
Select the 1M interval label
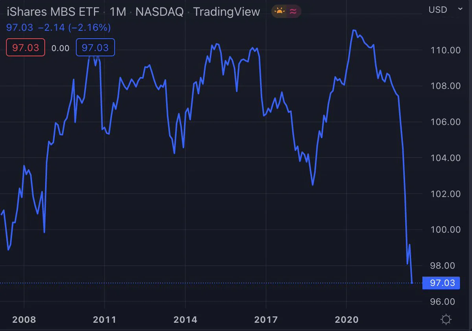tap(118, 12)
